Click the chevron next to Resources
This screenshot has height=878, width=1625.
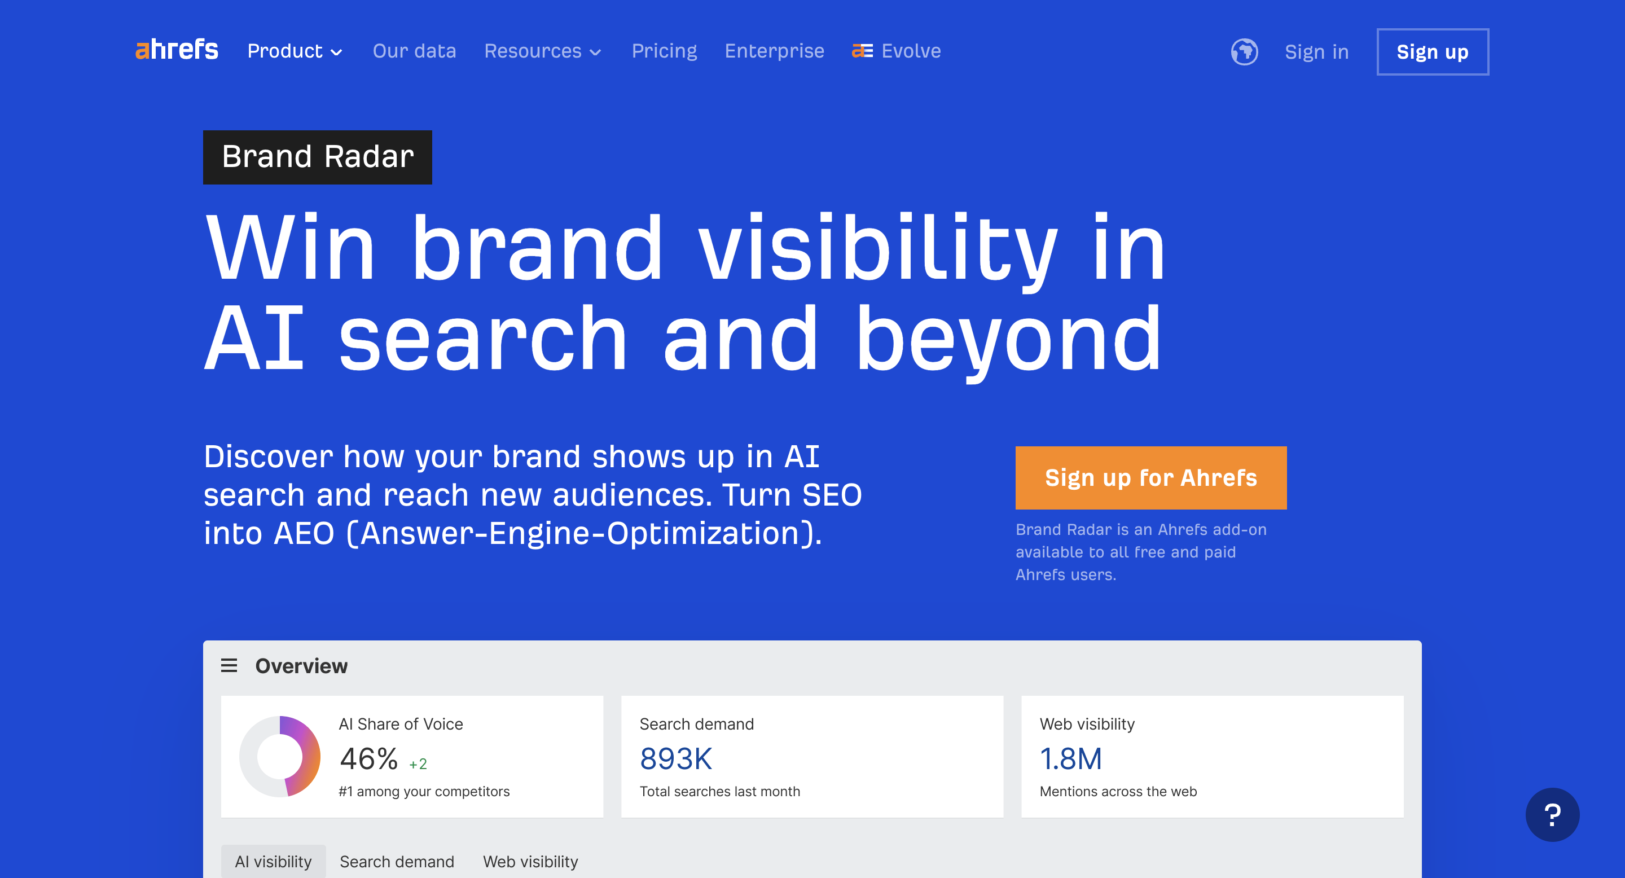click(595, 52)
